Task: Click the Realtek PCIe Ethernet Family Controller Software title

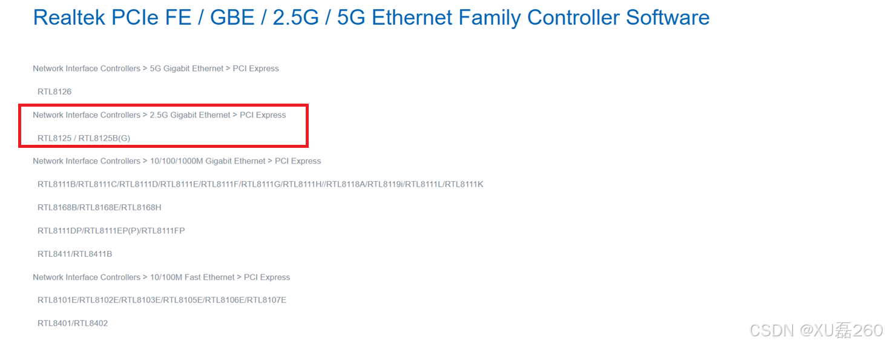Action: click(371, 18)
